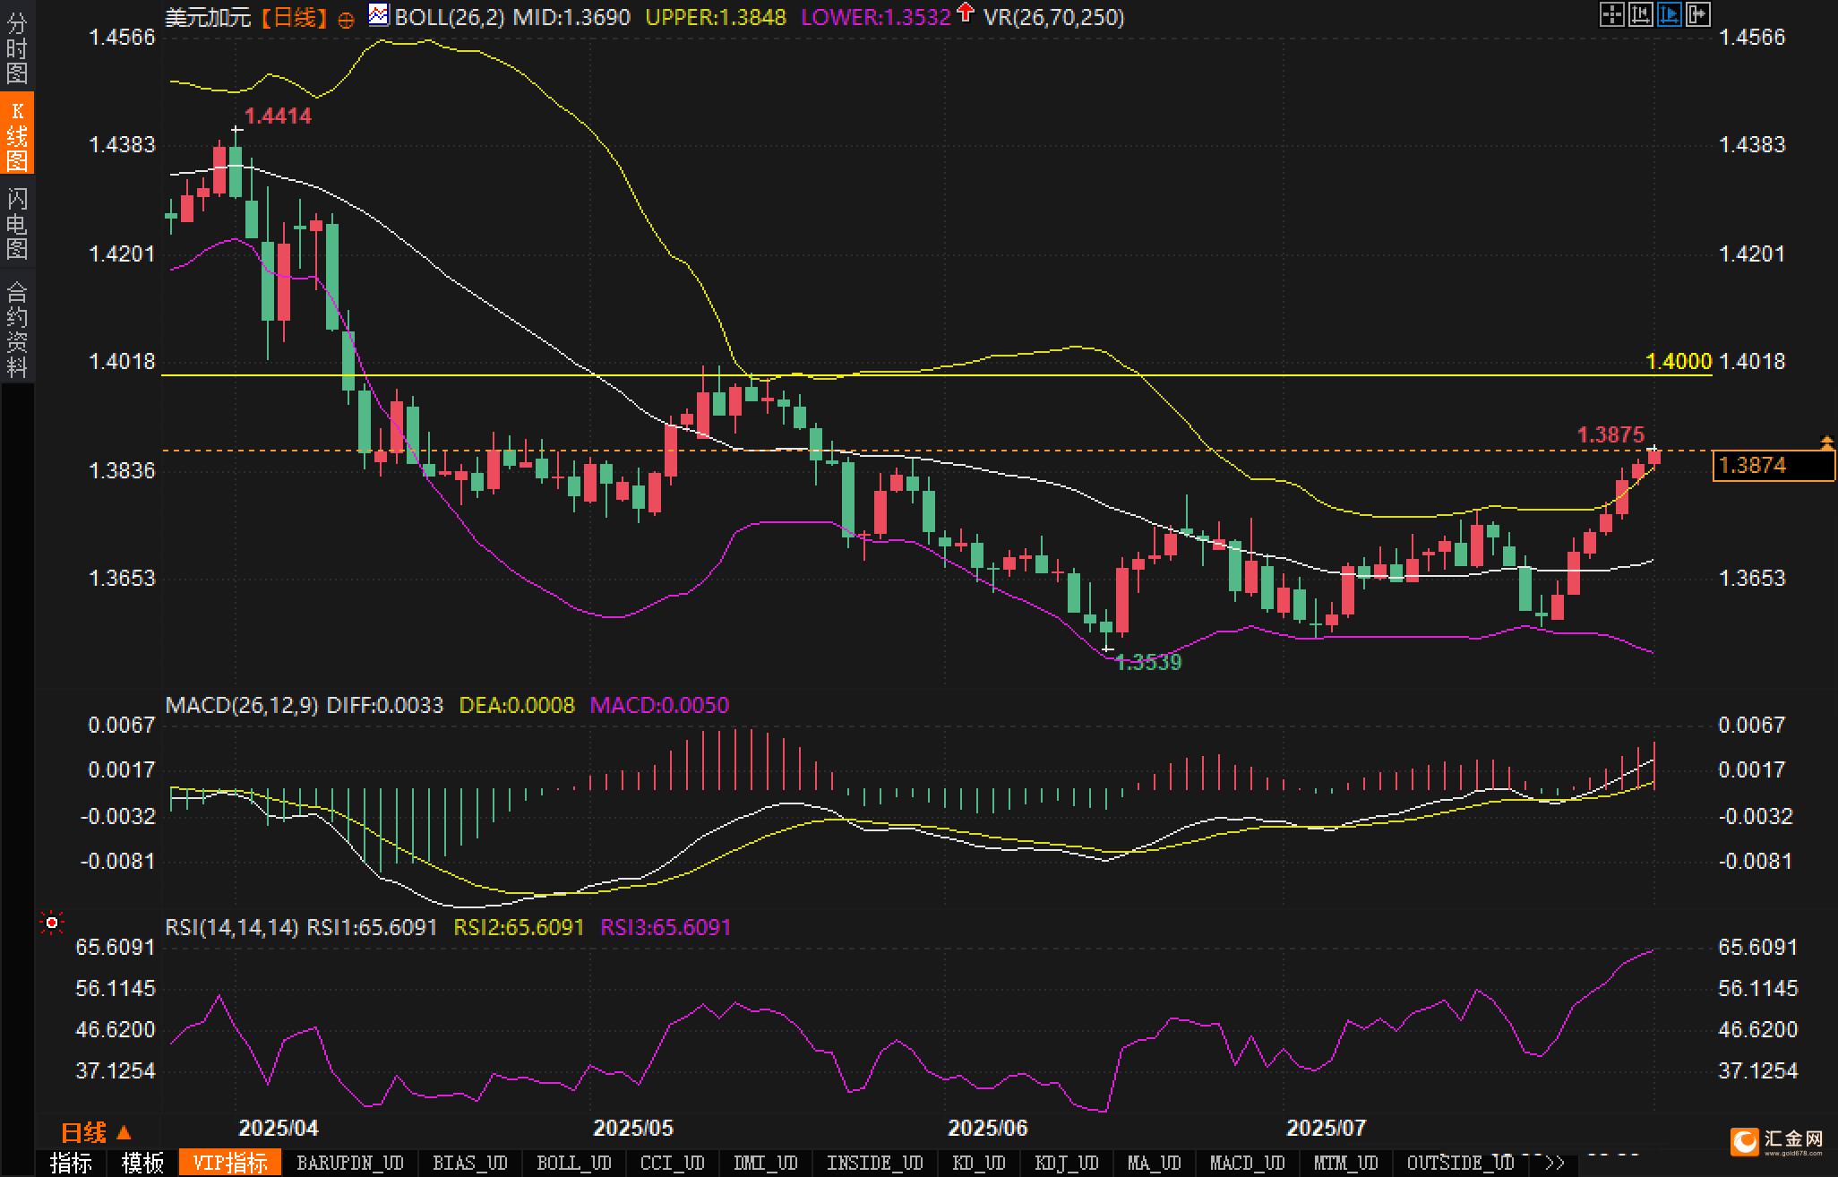This screenshot has width=1838, height=1177.
Task: Click the orange up arrow by price 1.3874
Action: (x=1826, y=442)
